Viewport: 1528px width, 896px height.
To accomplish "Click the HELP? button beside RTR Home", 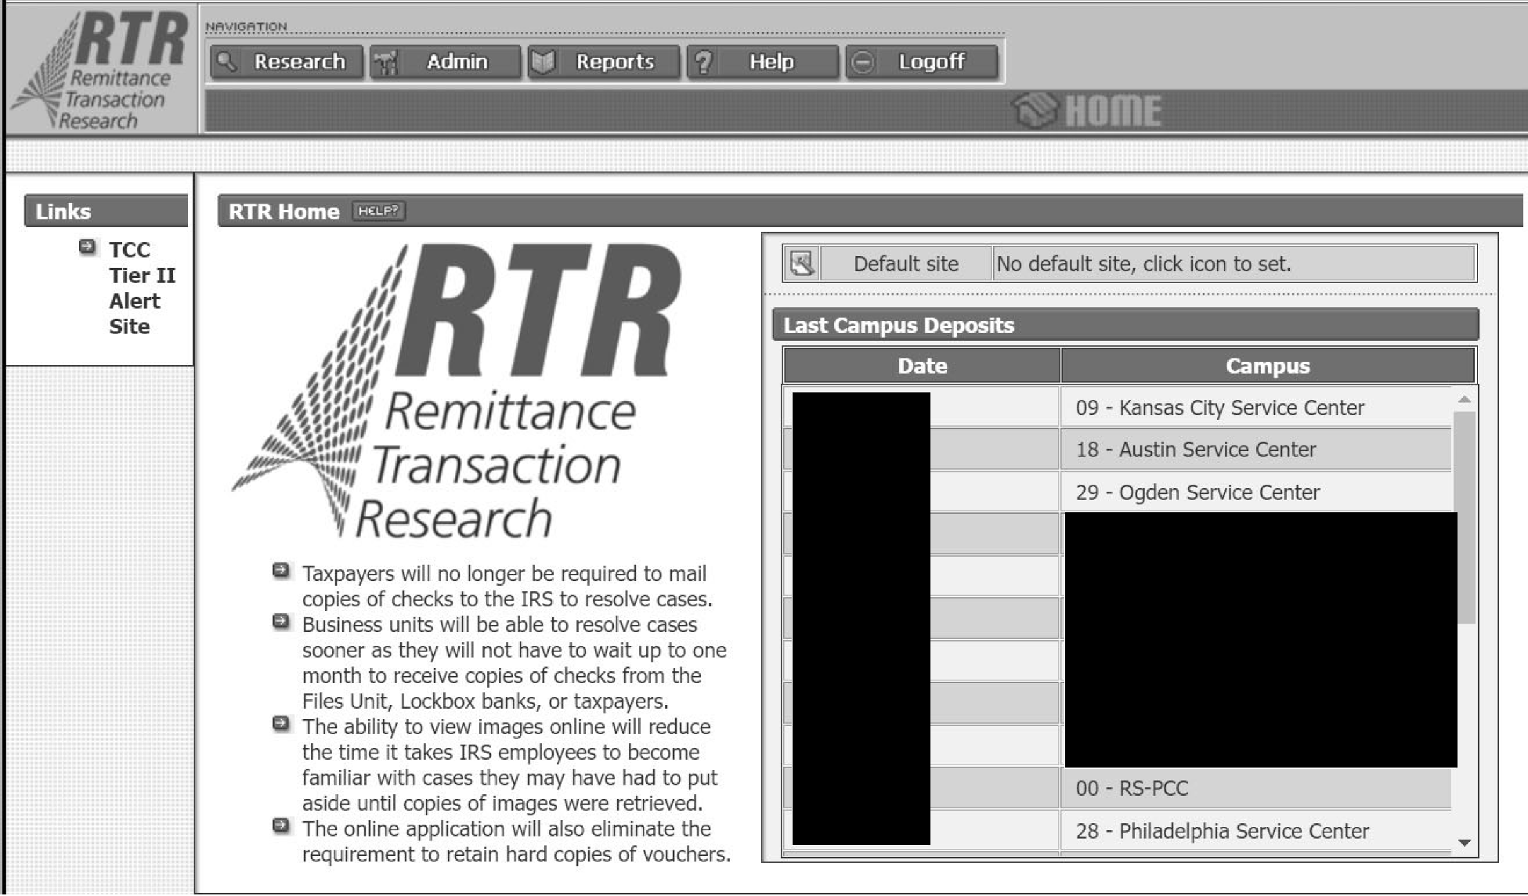I will point(378,211).
